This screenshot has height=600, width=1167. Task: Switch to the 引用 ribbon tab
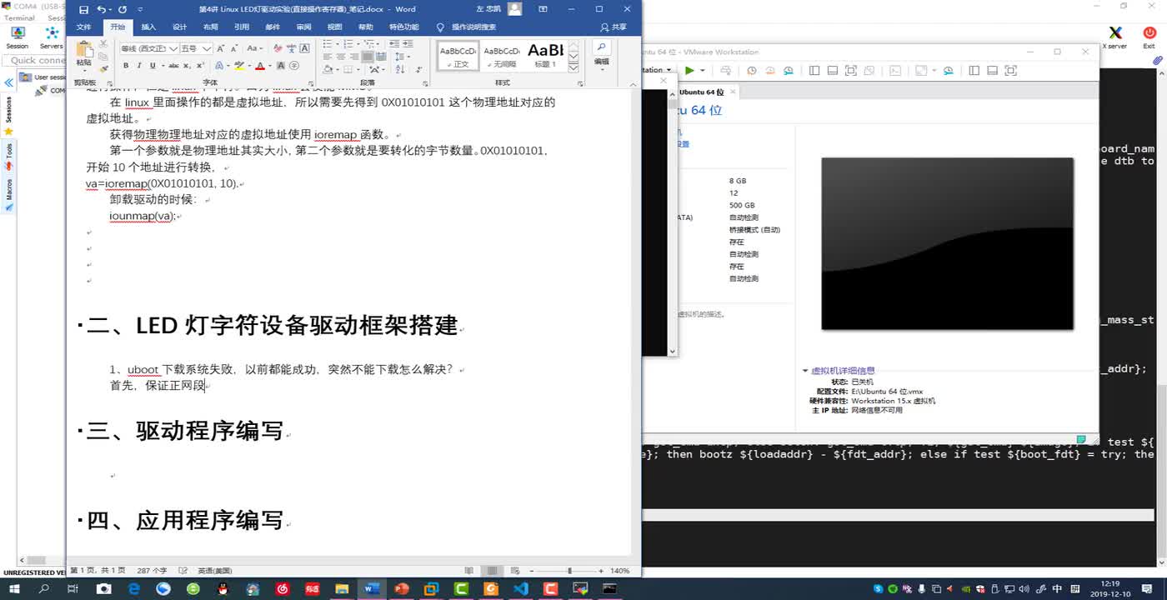[242, 27]
